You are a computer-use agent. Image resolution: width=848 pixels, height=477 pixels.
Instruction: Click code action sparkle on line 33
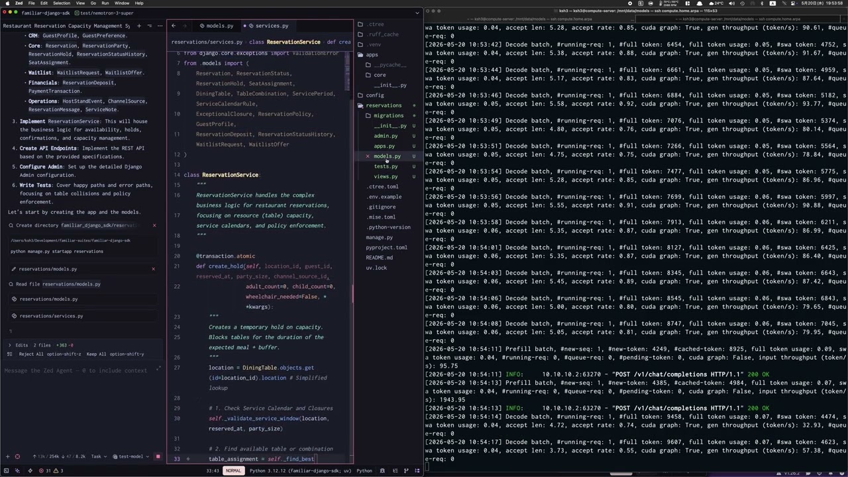[x=188, y=458]
